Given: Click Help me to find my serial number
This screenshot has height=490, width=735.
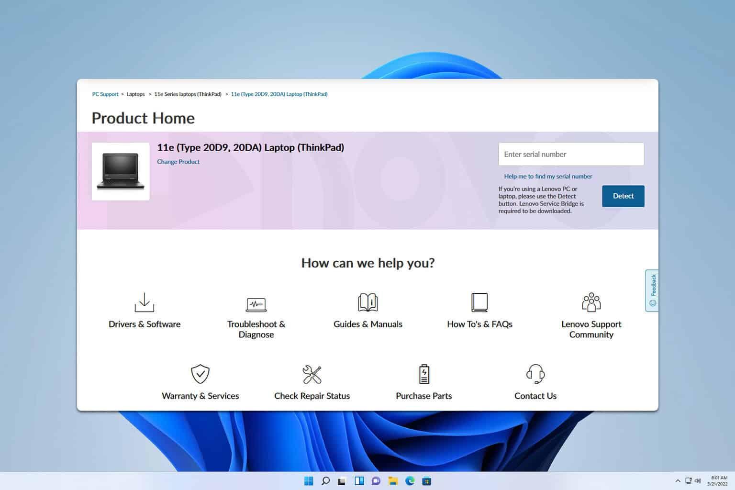Looking at the screenshot, I should click(547, 176).
